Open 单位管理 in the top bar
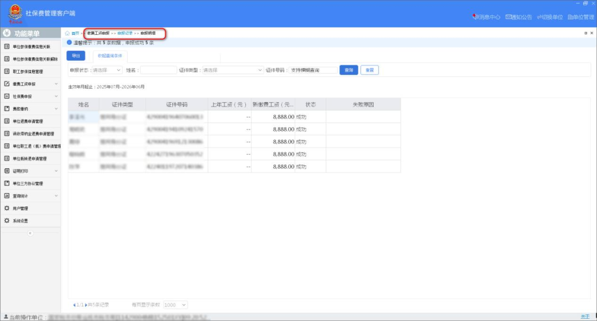597x321 pixels. click(x=580, y=17)
